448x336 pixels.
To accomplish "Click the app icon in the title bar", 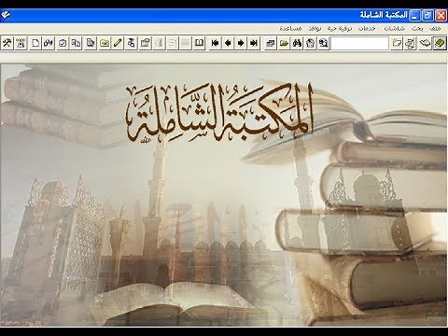I will [5, 15].
